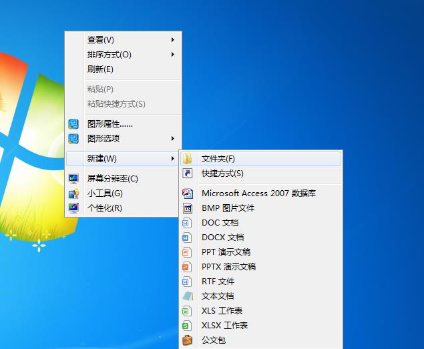Screen dimensions: 424x349
Task: Expand the 查看(V) submenu arrow
Action: 172,40
